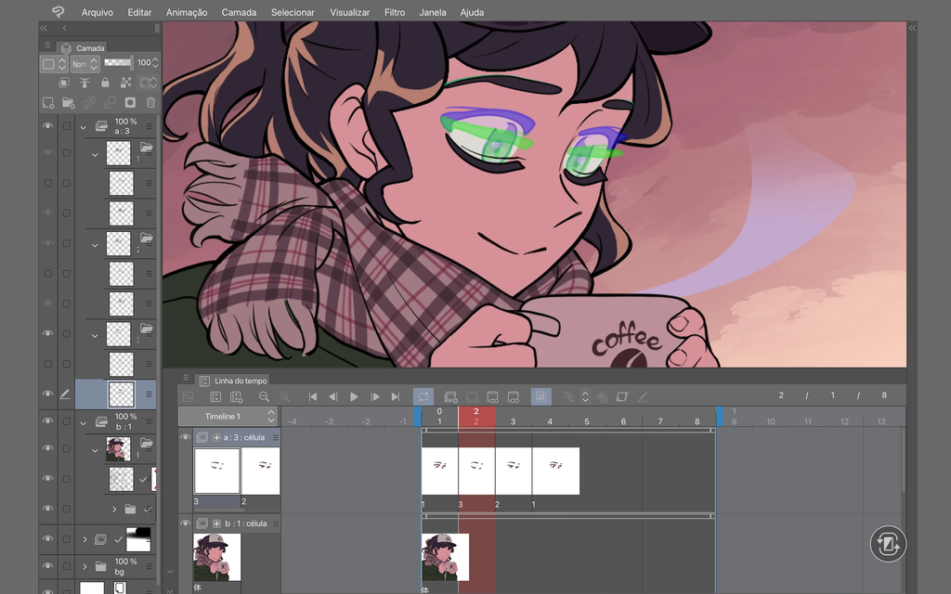Click the Create Layer Mask icon
Screen dimensions: 951x594
[x=130, y=104]
